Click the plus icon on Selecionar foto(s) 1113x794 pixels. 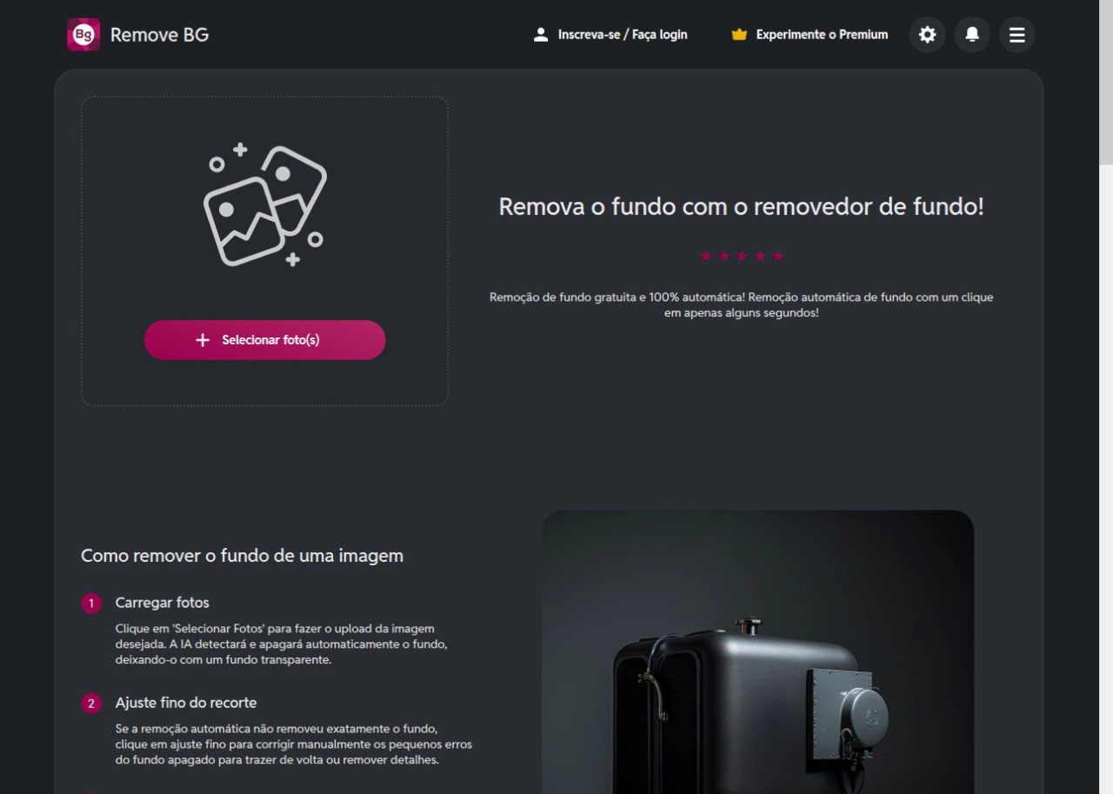(203, 340)
